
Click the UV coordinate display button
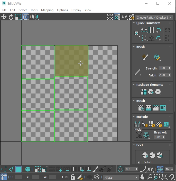point(124,17)
